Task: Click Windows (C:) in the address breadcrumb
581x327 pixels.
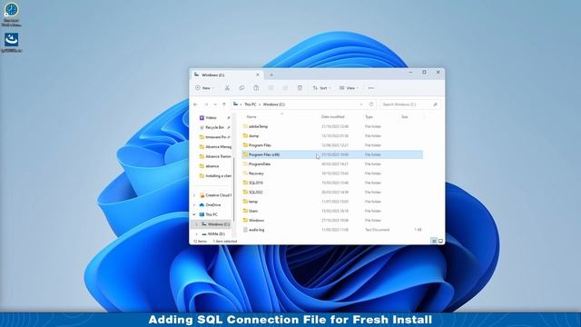Action: (274, 104)
